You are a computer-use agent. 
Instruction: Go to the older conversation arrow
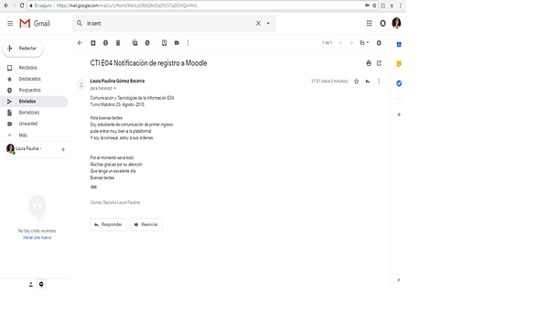pos(351,43)
